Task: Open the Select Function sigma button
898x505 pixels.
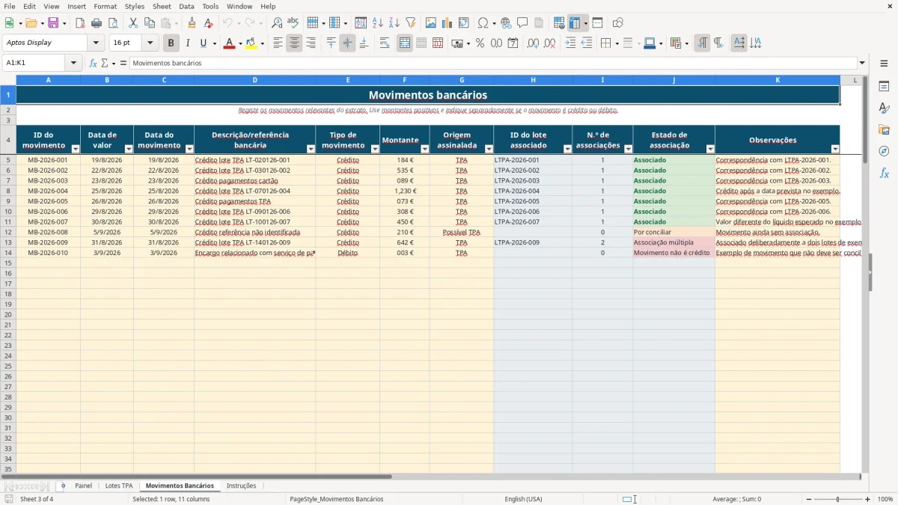Action: (105, 63)
